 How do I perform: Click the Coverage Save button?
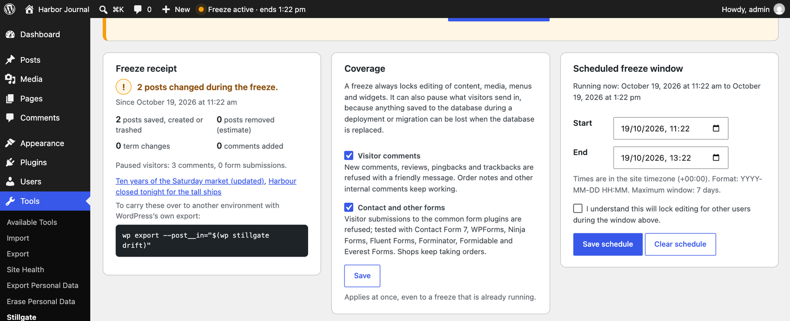pyautogui.click(x=362, y=276)
